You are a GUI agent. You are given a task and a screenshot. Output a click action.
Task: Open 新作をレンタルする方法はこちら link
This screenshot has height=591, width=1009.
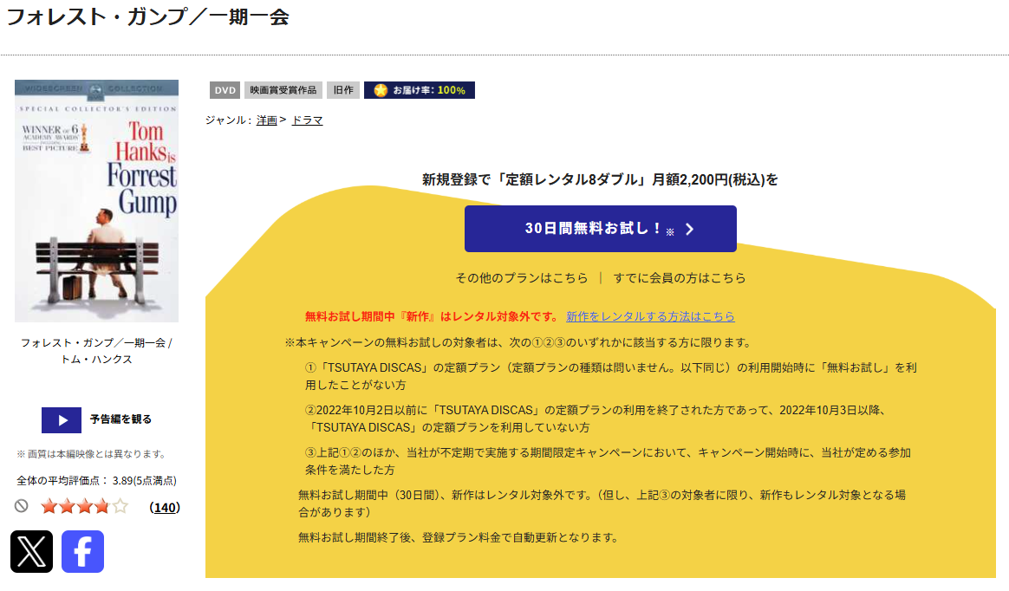tap(650, 316)
